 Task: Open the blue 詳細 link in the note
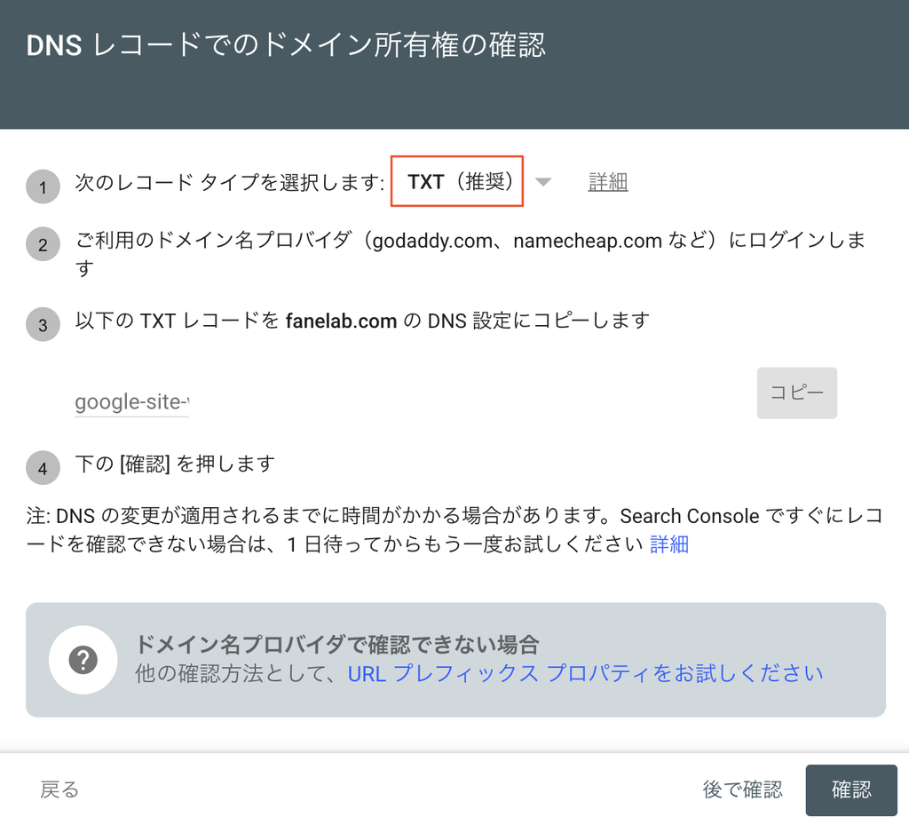[x=669, y=543]
